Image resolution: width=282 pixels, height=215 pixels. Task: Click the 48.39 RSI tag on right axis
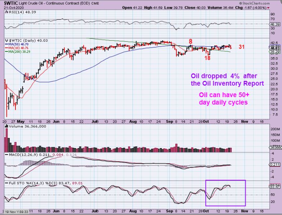pos(275,24)
